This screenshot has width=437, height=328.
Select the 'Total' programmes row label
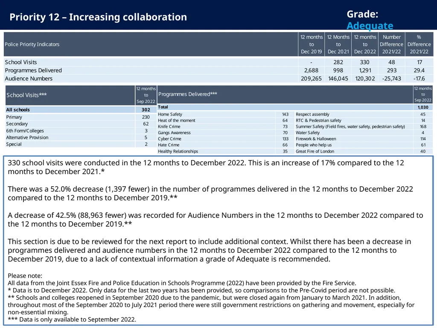point(163,107)
